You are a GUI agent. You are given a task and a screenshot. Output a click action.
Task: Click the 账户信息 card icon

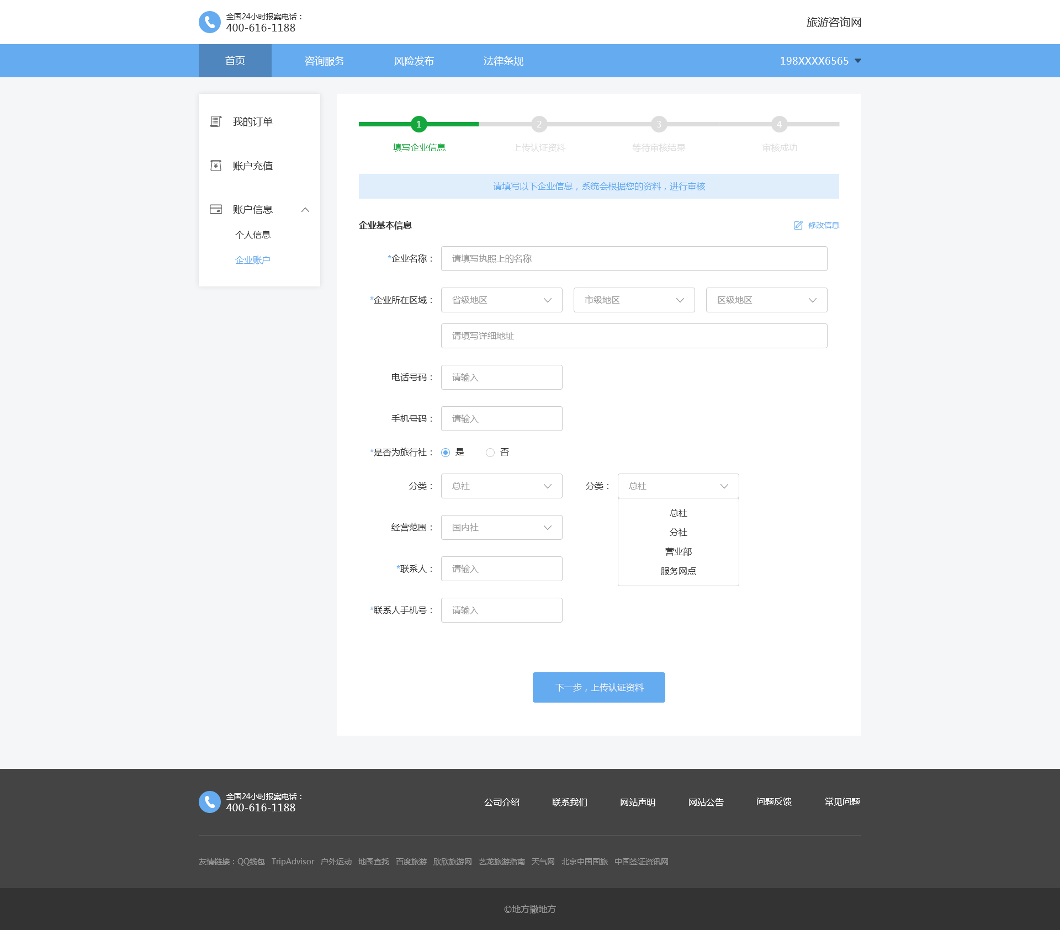[x=216, y=209]
